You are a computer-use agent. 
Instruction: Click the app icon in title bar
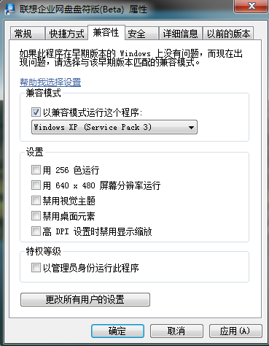coord(9,9)
